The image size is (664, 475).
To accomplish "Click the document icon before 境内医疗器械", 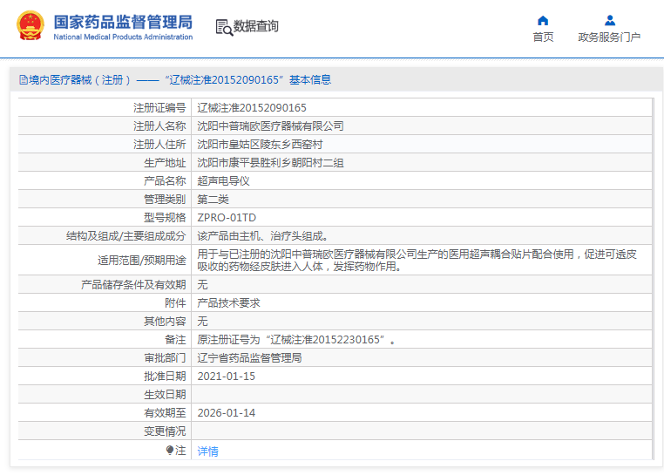I will [x=23, y=80].
